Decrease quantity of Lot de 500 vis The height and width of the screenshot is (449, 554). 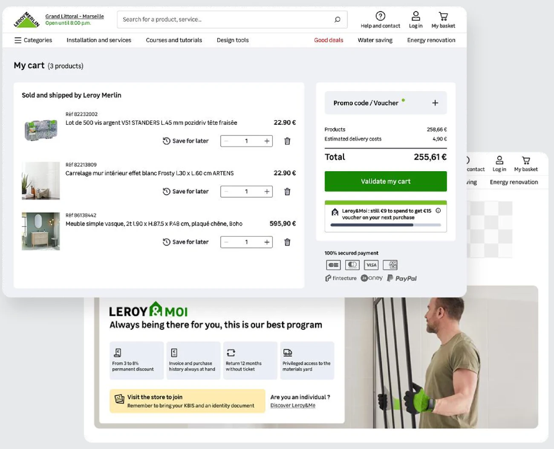coord(226,141)
